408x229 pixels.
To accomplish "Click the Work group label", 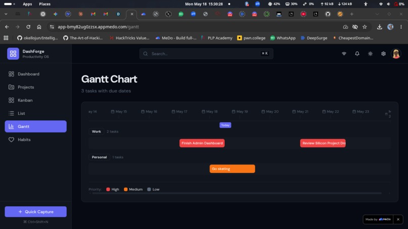I will tap(96, 131).
